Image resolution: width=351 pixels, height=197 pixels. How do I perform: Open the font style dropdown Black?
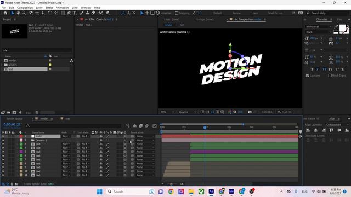318,32
